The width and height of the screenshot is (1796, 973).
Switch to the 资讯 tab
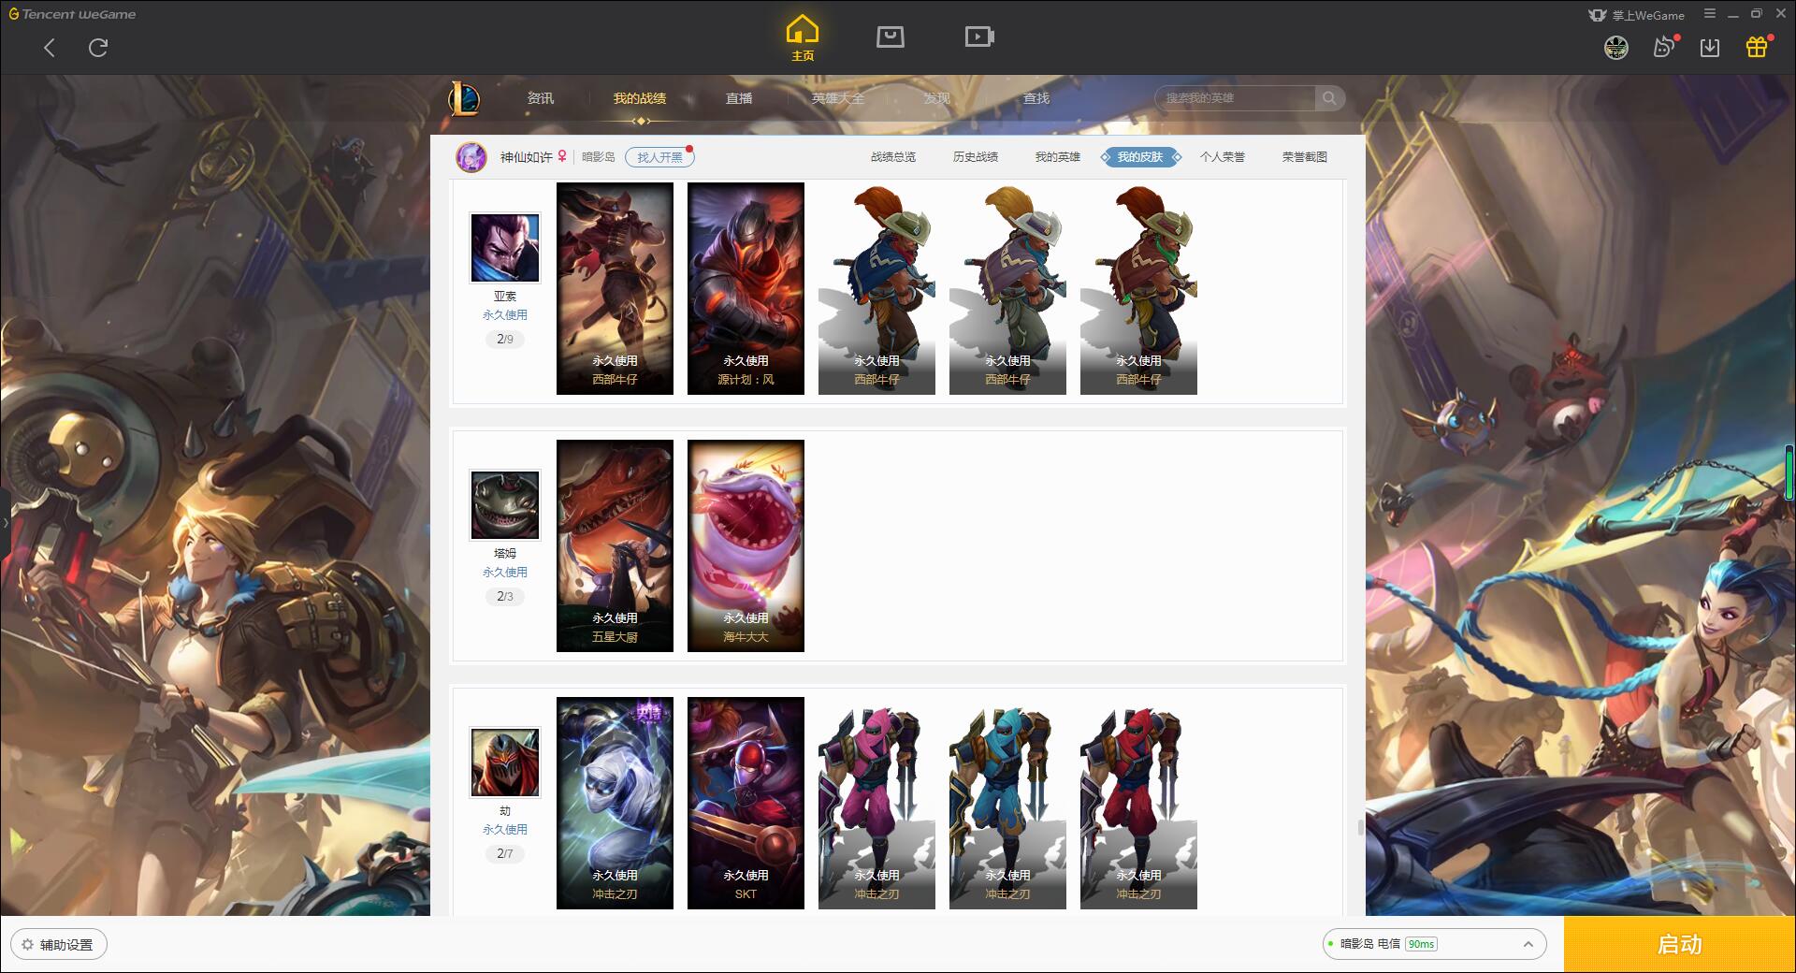coord(541,98)
